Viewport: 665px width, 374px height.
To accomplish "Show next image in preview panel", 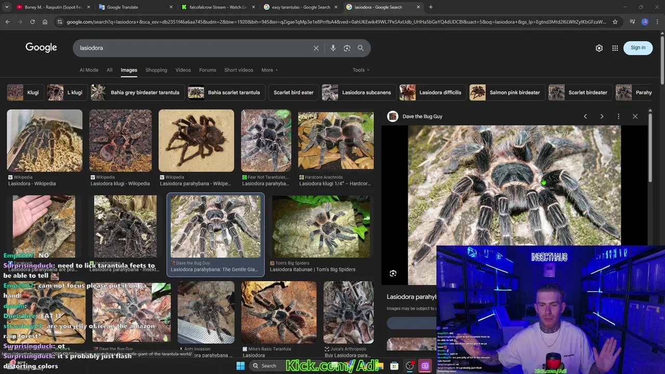I will [602, 116].
